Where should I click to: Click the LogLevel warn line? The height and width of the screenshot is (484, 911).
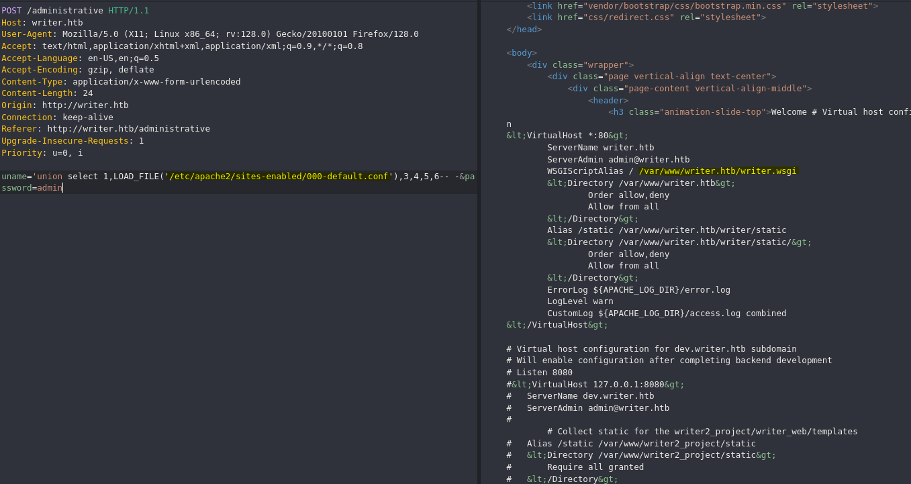[x=581, y=301]
